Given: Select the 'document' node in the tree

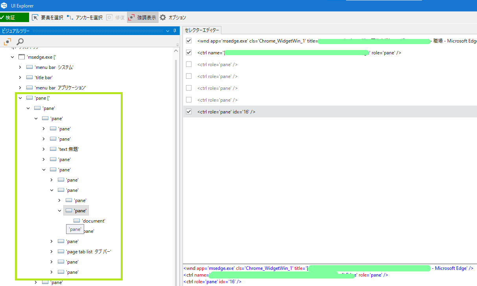Looking at the screenshot, I should coord(93,221).
